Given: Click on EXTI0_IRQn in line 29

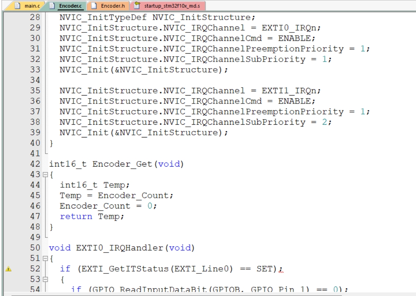Looking at the screenshot, I should (x=289, y=28).
